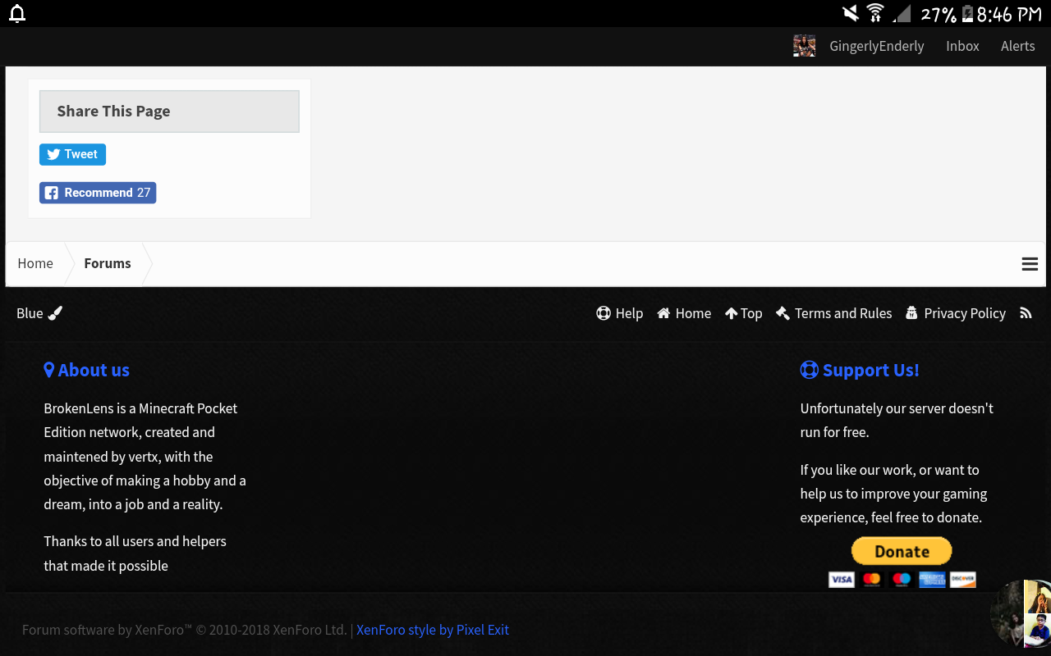
Task: Open the GingerlyEnderly account username menu
Action: point(876,46)
